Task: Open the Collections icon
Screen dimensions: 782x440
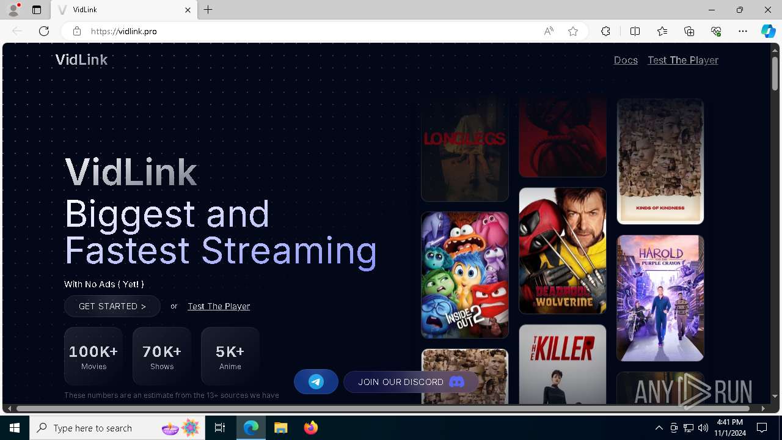Action: [689, 31]
